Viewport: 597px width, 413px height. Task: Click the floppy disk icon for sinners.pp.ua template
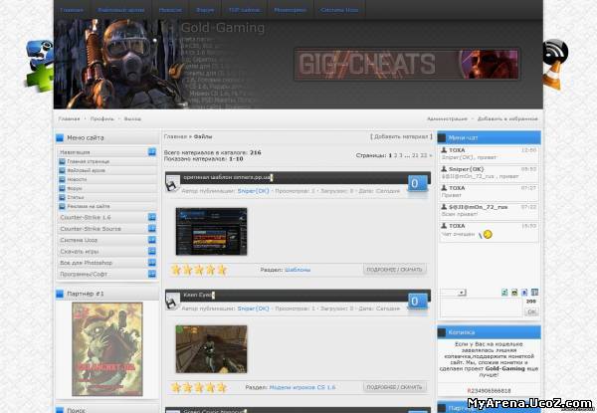(x=172, y=183)
